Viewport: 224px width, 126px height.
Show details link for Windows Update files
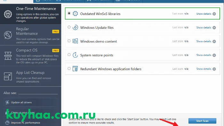[204, 28]
